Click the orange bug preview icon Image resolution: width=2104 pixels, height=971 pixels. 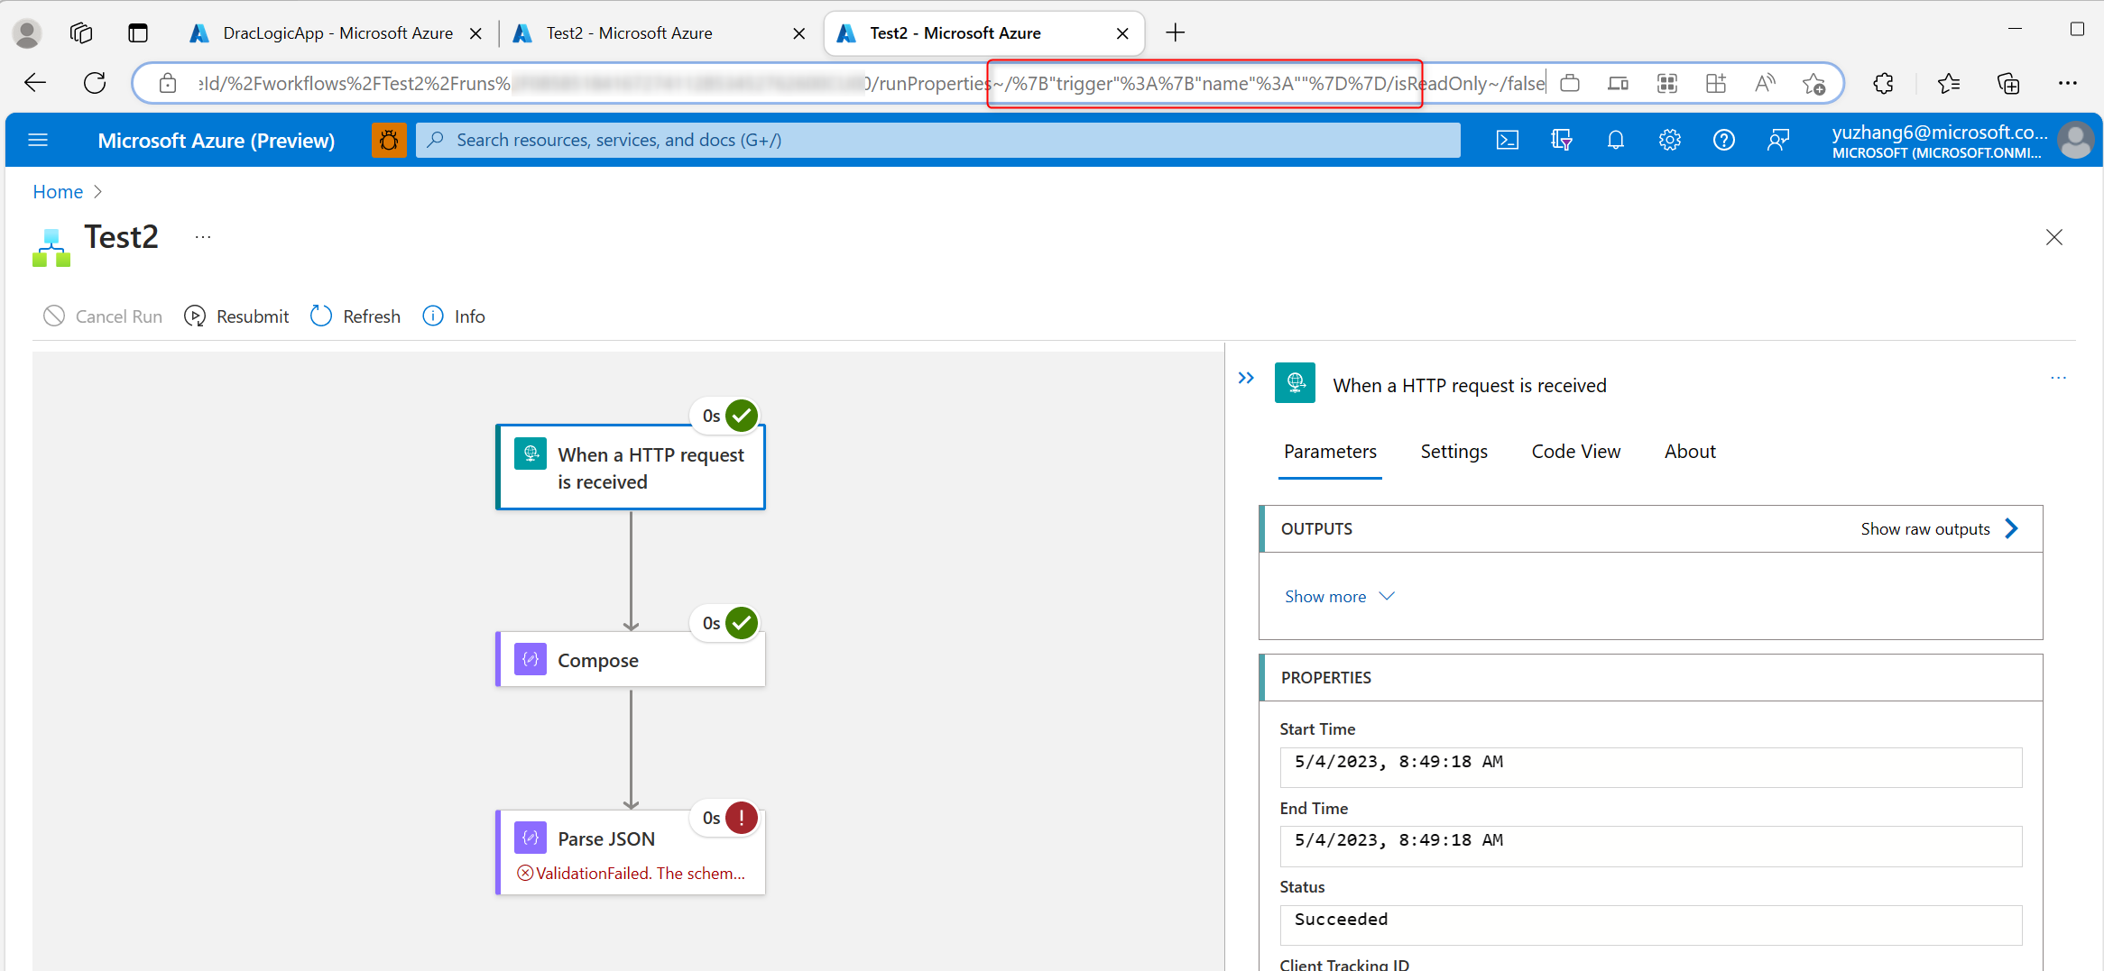[x=389, y=140]
